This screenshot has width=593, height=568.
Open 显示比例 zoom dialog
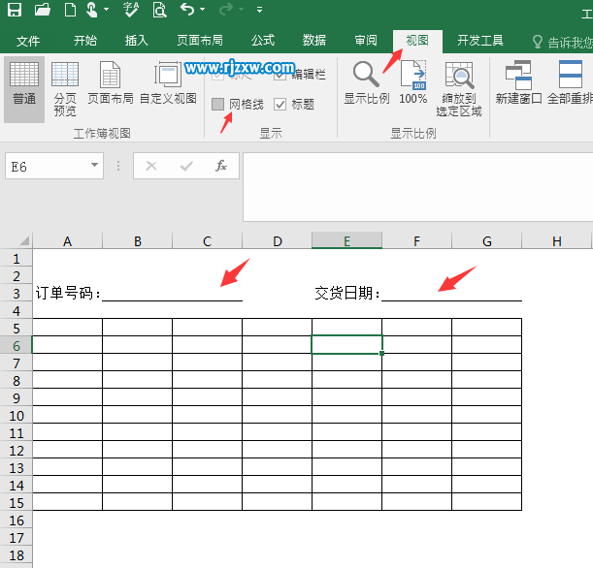(367, 83)
